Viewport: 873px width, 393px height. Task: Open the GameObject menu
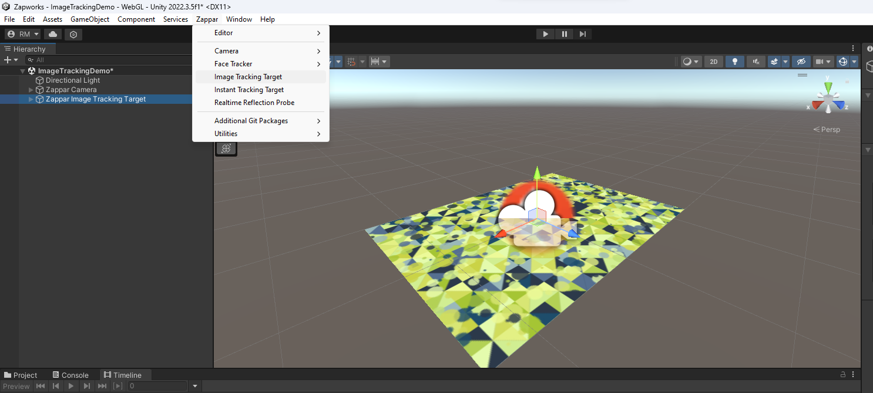[x=90, y=19]
